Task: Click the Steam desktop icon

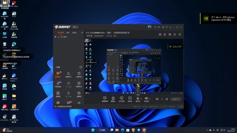Action: coord(14,66)
